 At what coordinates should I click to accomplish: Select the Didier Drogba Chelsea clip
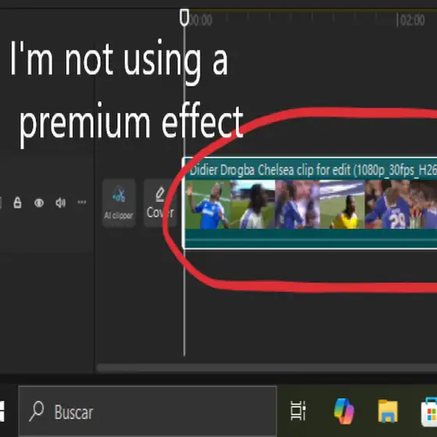click(310, 203)
